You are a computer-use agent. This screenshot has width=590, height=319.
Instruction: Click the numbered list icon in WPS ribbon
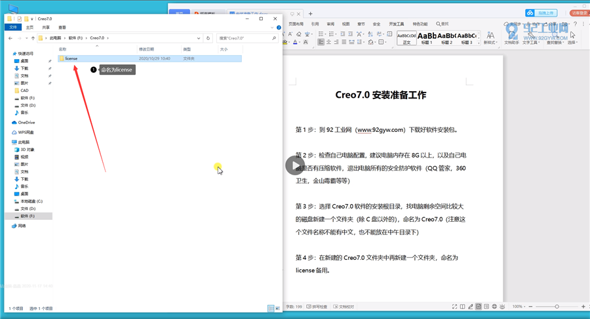tap(332, 33)
